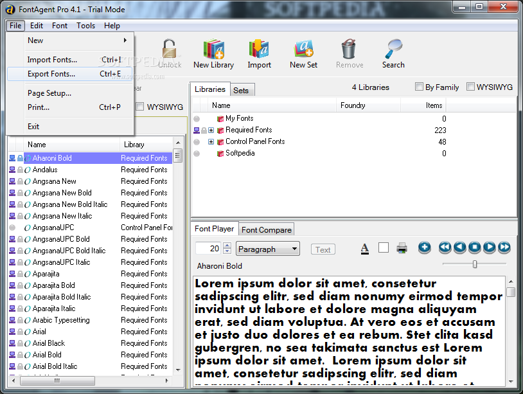Skip to last font with fast-forward button
Viewport: 523px width, 394px height.
pyautogui.click(x=504, y=247)
